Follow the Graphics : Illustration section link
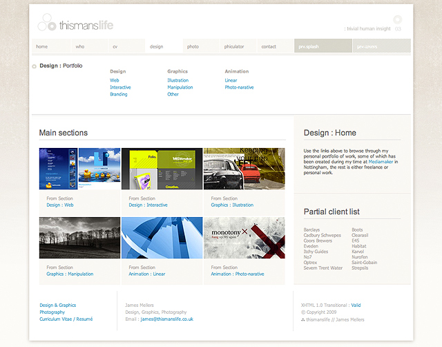 [x=232, y=205]
